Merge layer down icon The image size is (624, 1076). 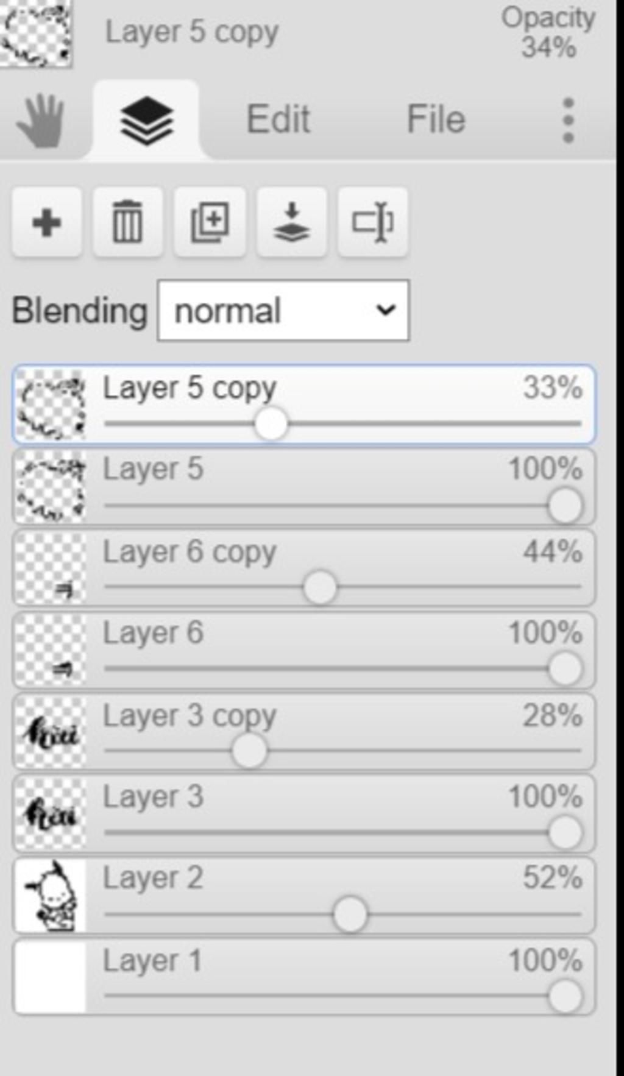coord(291,222)
